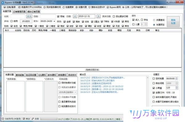Click the Bypass app title icon
Viewport: 185px width, 122px height.
click(3, 2)
